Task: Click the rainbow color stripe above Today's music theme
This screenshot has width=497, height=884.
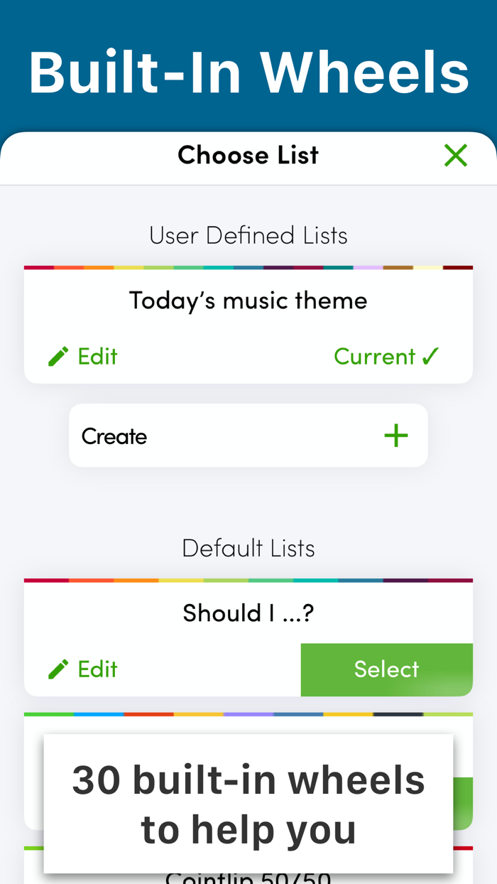Action: pyautogui.click(x=248, y=267)
